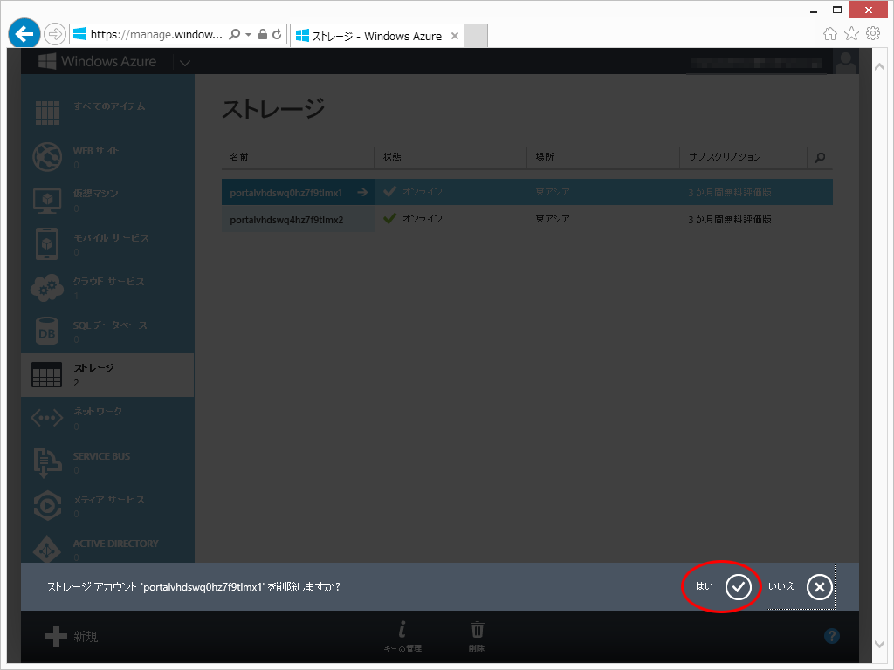Click the address bar search magnifier
This screenshot has height=670, width=894.
click(x=234, y=34)
